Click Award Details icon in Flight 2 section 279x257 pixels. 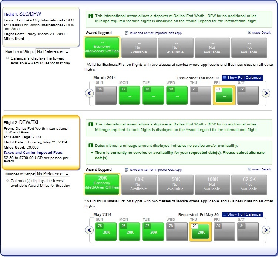(249, 169)
